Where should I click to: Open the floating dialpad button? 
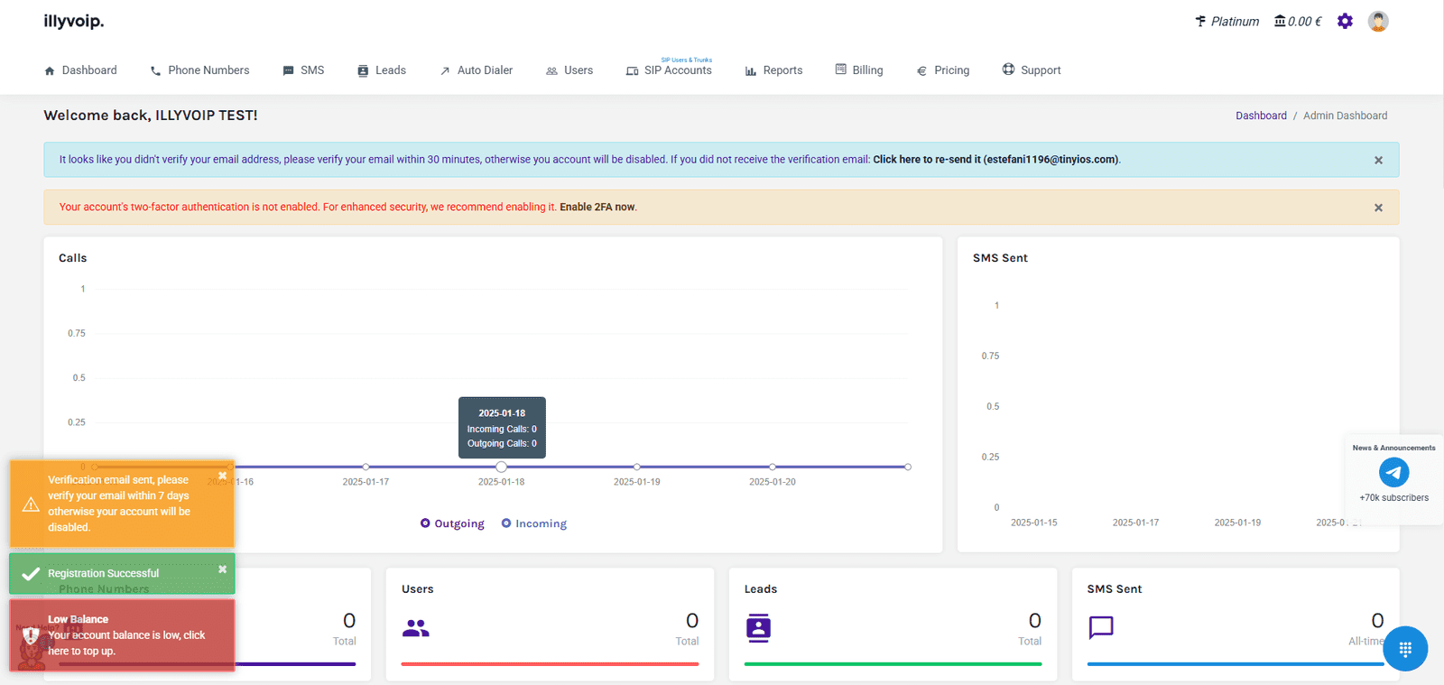pos(1404,648)
